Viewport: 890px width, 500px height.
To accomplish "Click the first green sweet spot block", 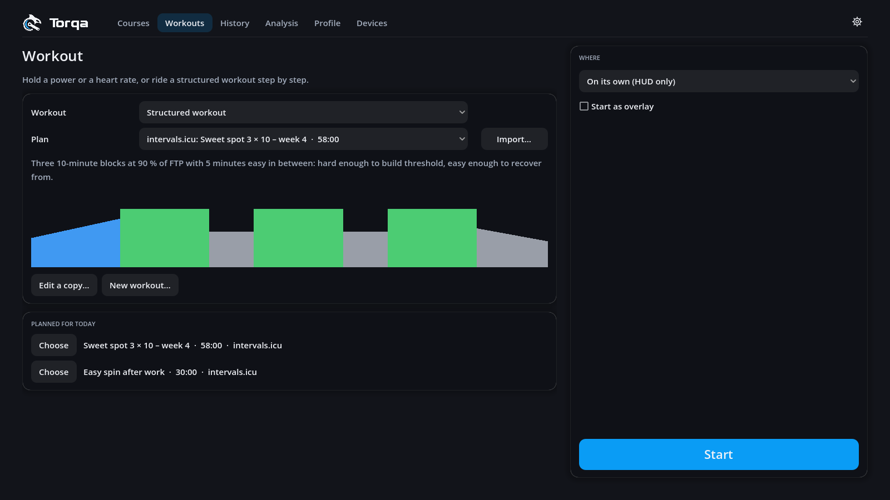I will point(165,238).
